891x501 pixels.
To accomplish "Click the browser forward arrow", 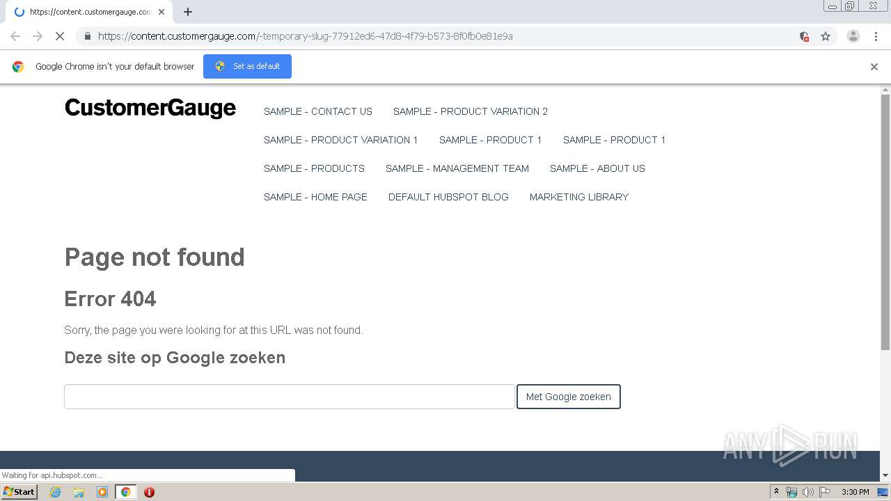I will (38, 36).
